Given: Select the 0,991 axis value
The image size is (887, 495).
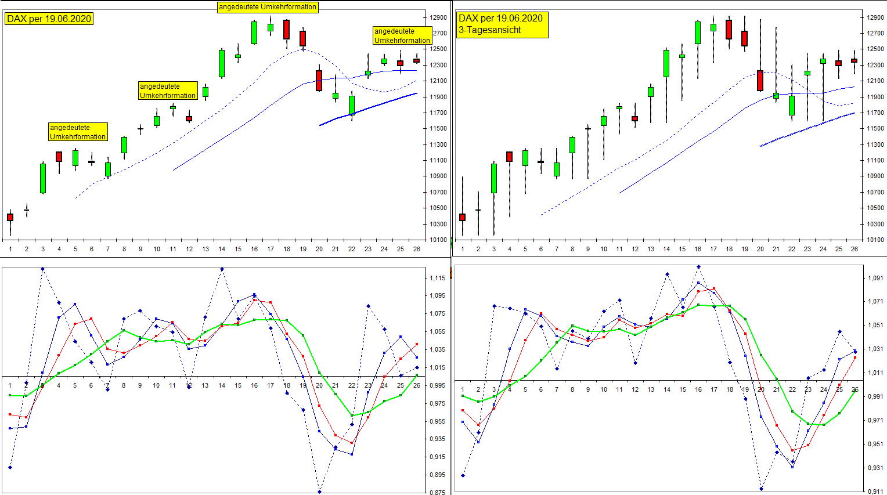Looking at the screenshot, I should (875, 397).
